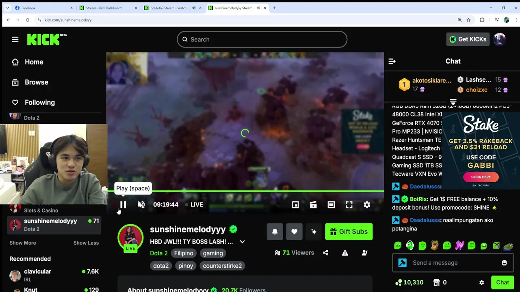520x292 pixels.
Task: Open recommended channel clavicular
Action: coord(54,275)
